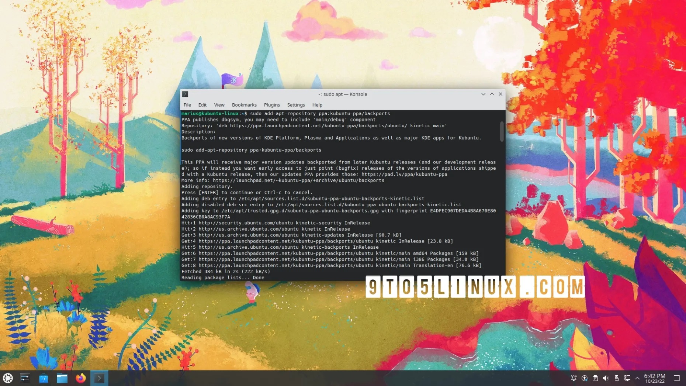Minimize the Konsole window

coord(483,94)
